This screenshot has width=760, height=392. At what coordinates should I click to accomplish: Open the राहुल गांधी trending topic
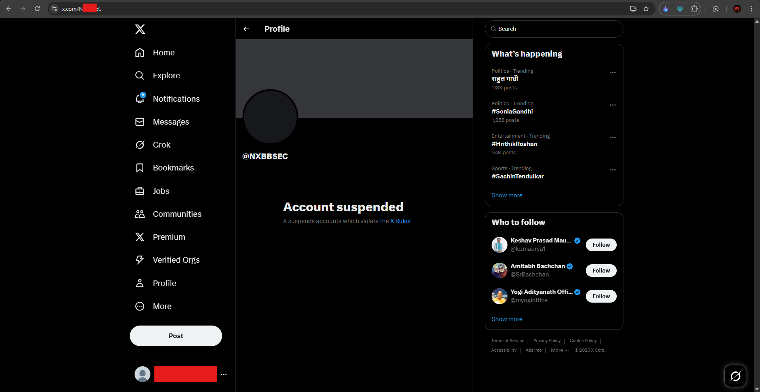point(505,79)
